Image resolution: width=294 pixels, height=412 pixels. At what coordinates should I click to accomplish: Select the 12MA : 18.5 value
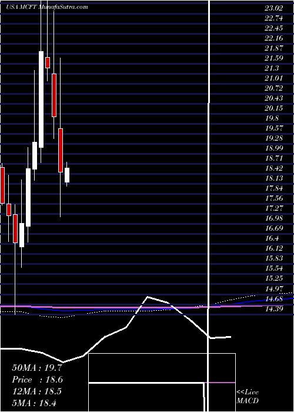[36, 391]
